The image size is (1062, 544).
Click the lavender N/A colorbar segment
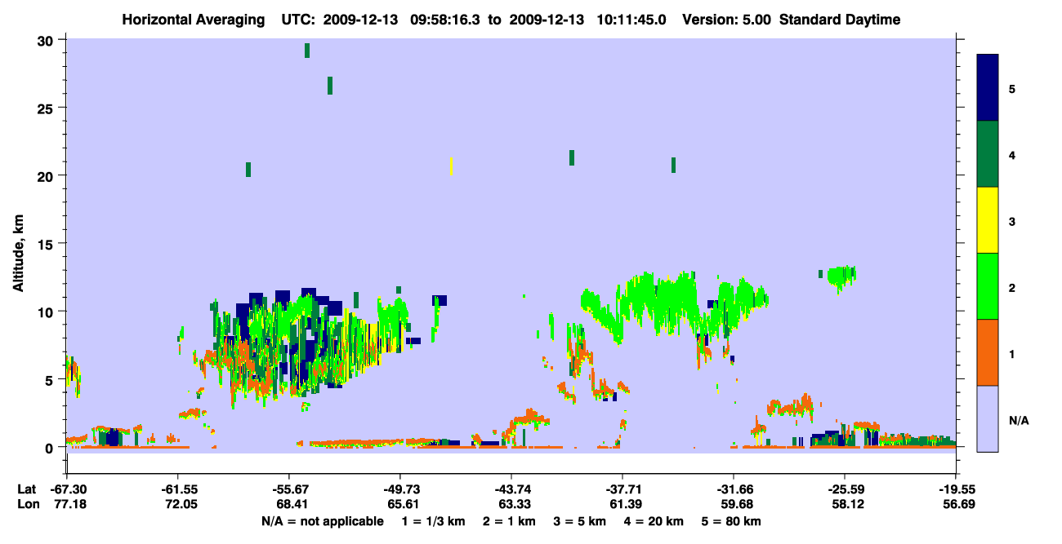[x=988, y=418]
